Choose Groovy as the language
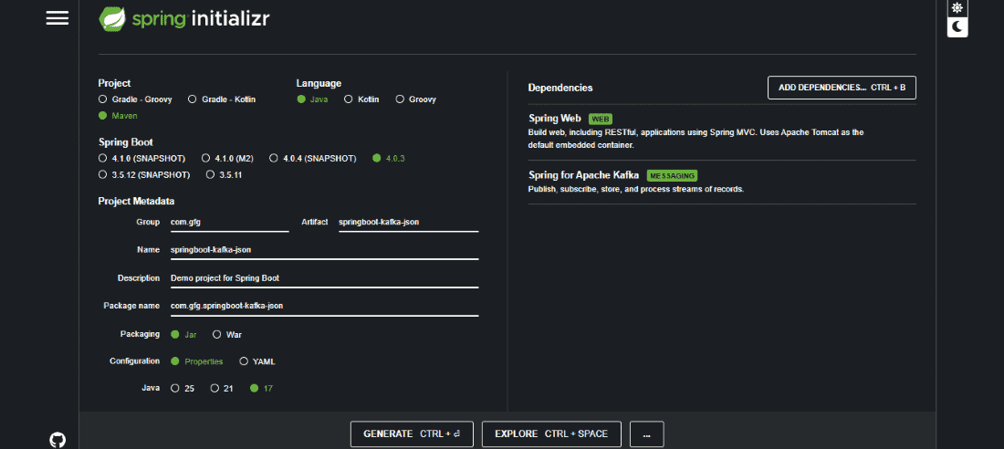 click(416, 99)
